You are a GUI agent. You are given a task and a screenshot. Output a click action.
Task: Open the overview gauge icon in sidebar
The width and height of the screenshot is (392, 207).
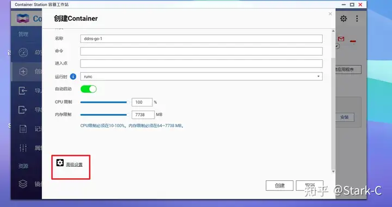23,52
